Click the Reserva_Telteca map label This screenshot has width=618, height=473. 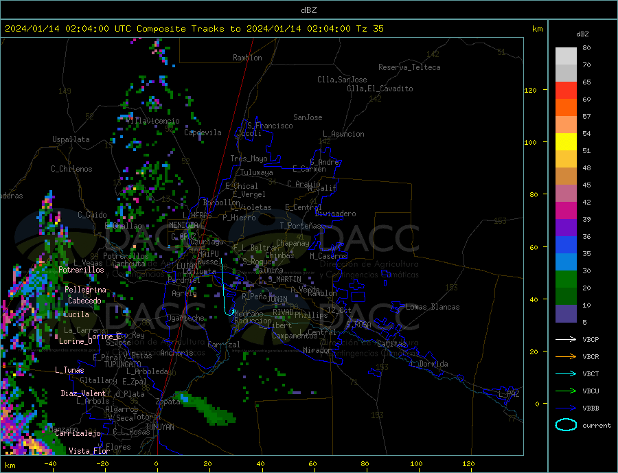(x=409, y=67)
